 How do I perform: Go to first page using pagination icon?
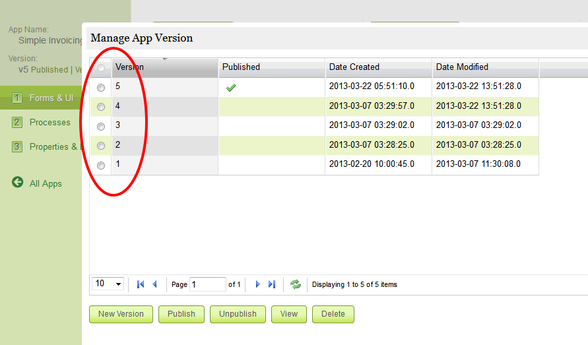[140, 284]
